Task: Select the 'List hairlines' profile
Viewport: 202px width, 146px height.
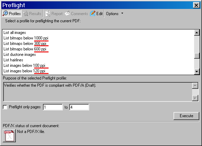Action: [x=98, y=60]
